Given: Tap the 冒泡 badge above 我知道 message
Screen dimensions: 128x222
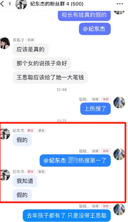Looking at the screenshot, I should pyautogui.click(x=41, y=172).
